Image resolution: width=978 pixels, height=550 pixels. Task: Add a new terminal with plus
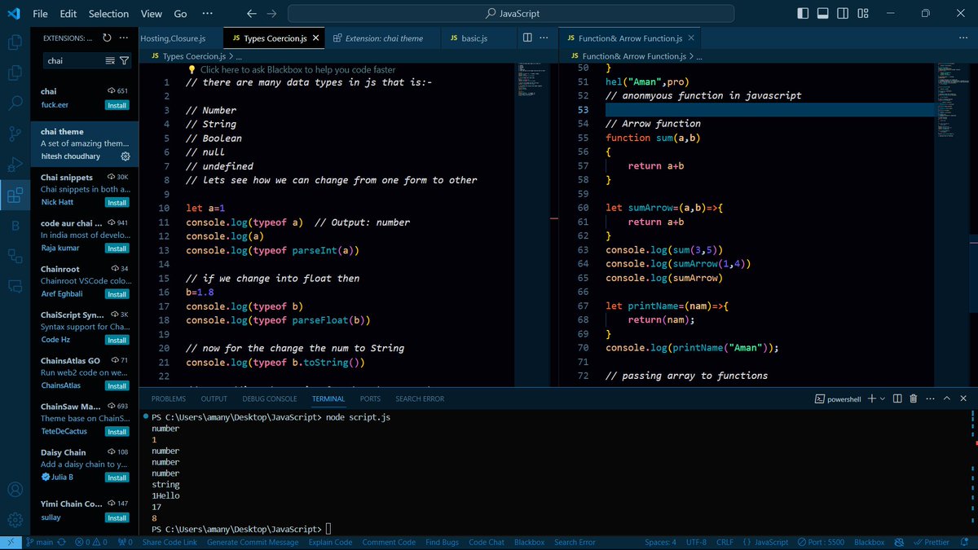point(871,398)
